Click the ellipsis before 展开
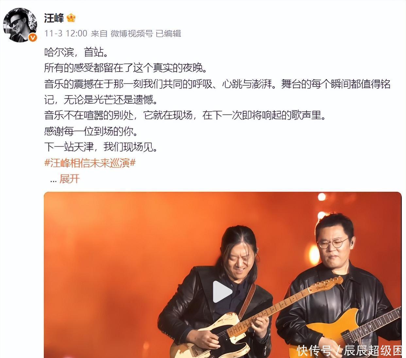This screenshot has width=406, height=358. click(53, 180)
